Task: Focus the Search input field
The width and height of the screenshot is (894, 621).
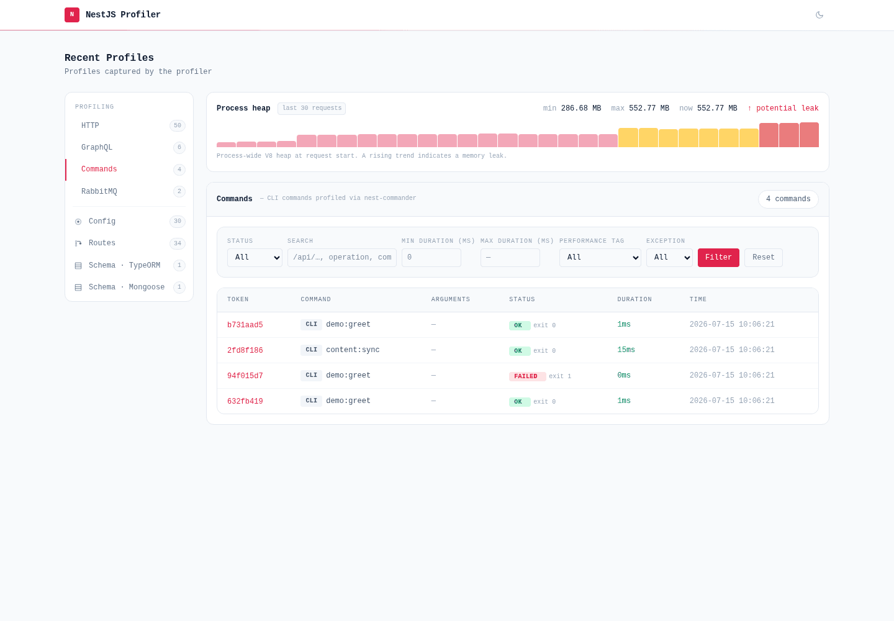Action: (x=342, y=258)
